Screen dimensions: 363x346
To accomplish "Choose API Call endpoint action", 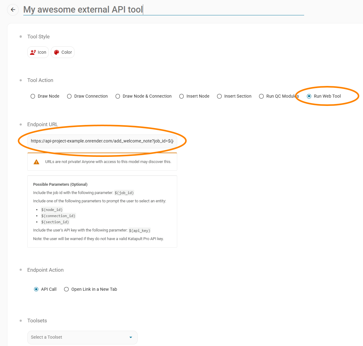I will tap(36, 289).
